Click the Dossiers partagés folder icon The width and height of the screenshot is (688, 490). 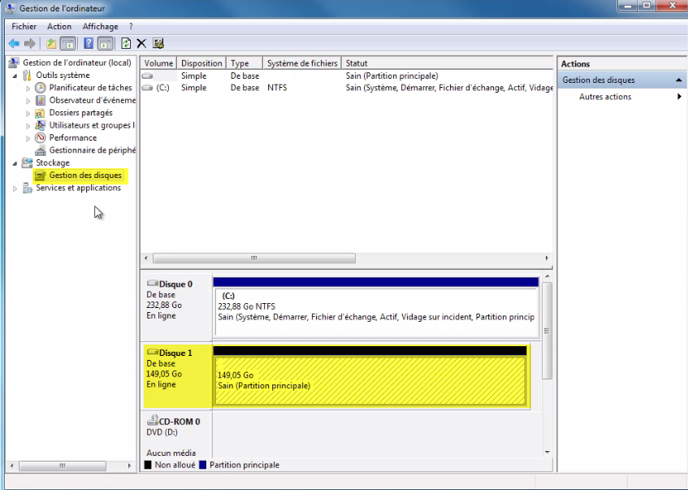(x=41, y=113)
